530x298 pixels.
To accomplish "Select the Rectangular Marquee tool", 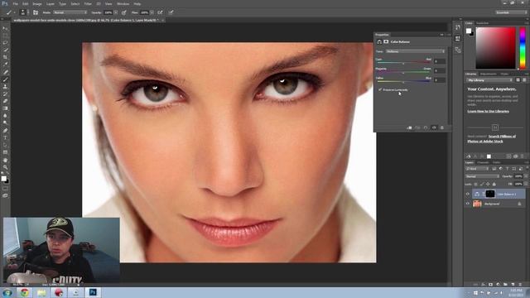I will 5,36.
